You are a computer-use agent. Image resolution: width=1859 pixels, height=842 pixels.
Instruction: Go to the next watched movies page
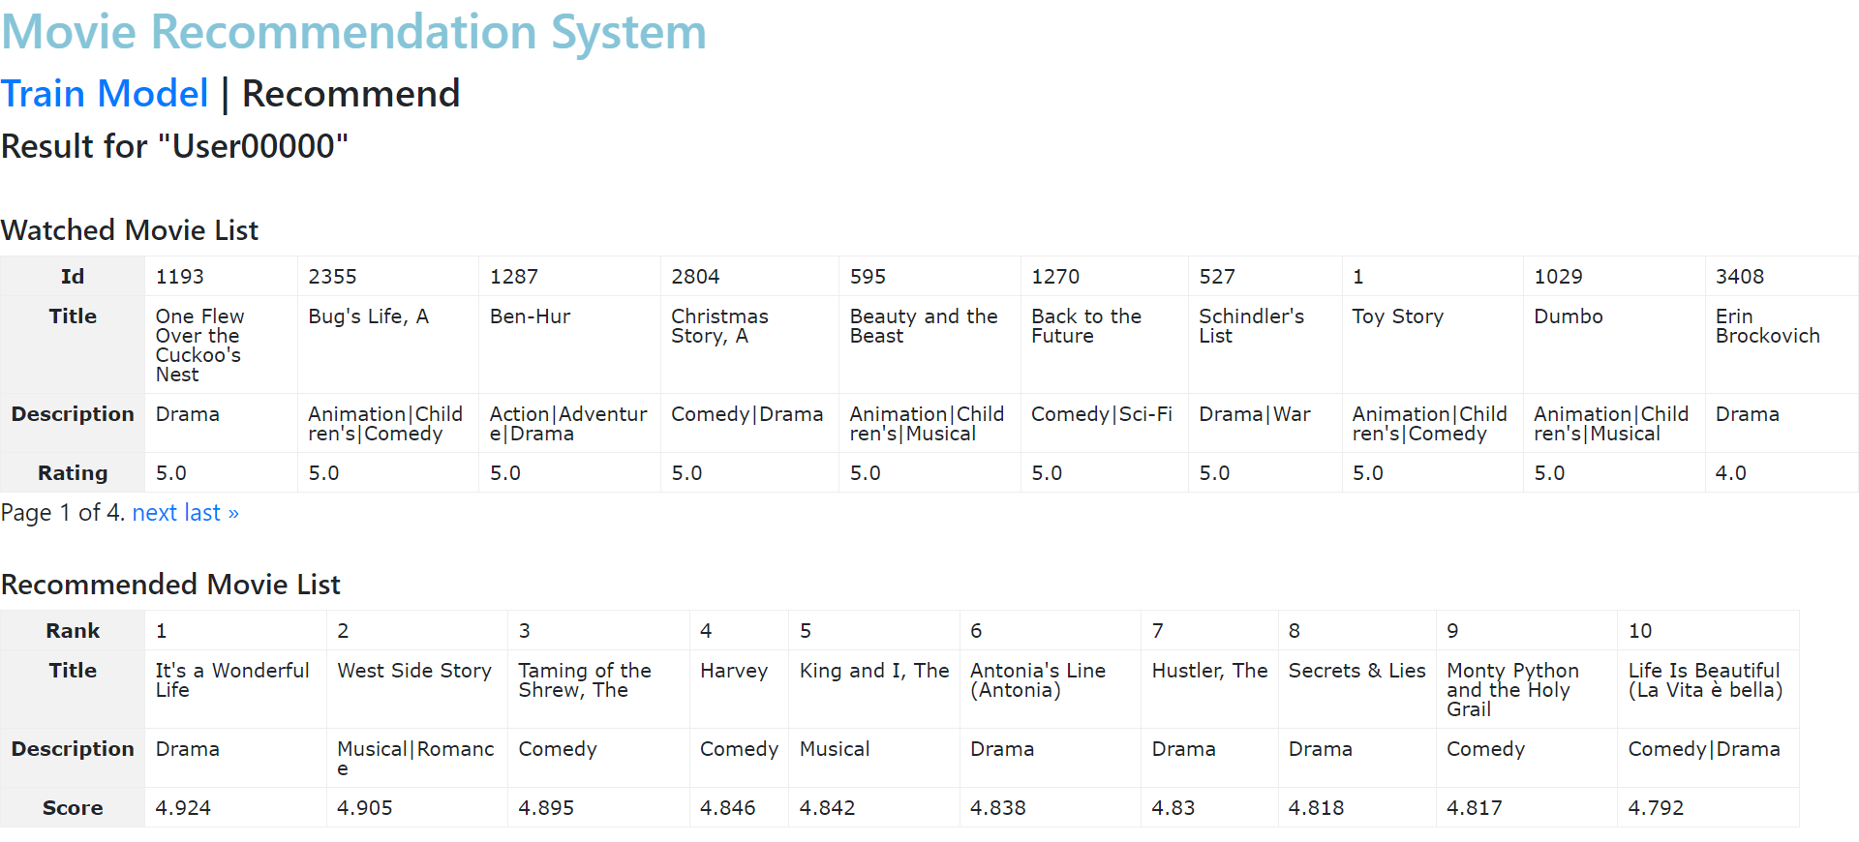(155, 513)
